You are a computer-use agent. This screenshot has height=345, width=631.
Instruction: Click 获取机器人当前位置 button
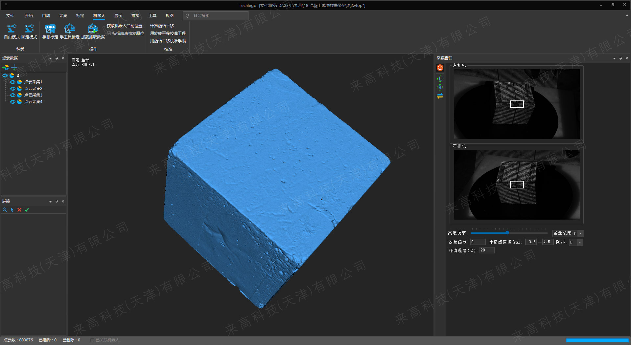pos(125,26)
